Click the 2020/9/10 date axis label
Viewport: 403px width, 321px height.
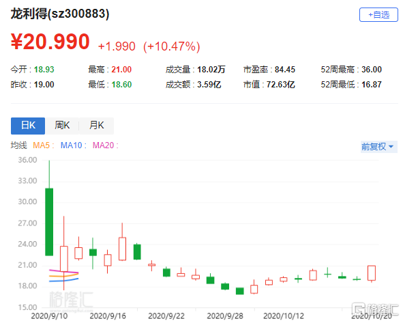point(49,316)
